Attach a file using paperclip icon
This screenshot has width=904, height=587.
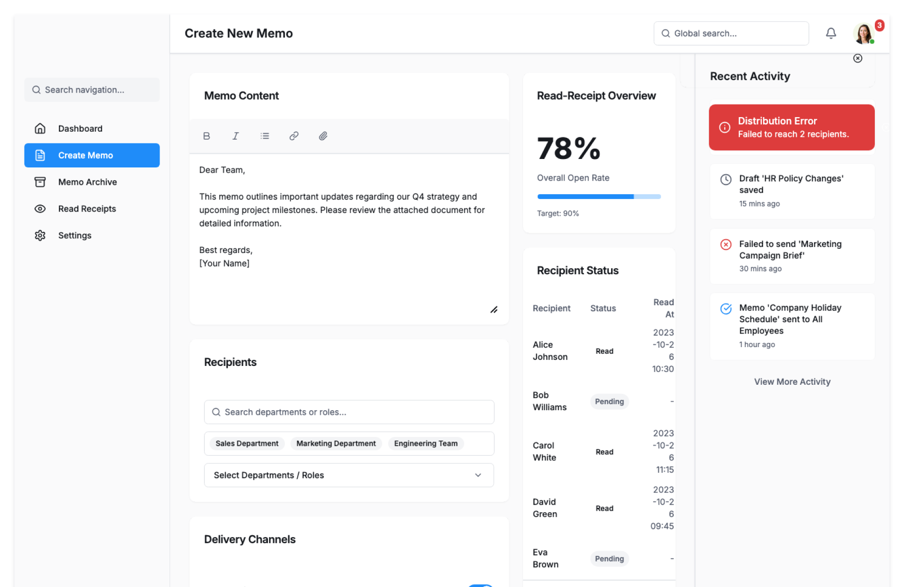pos(323,136)
